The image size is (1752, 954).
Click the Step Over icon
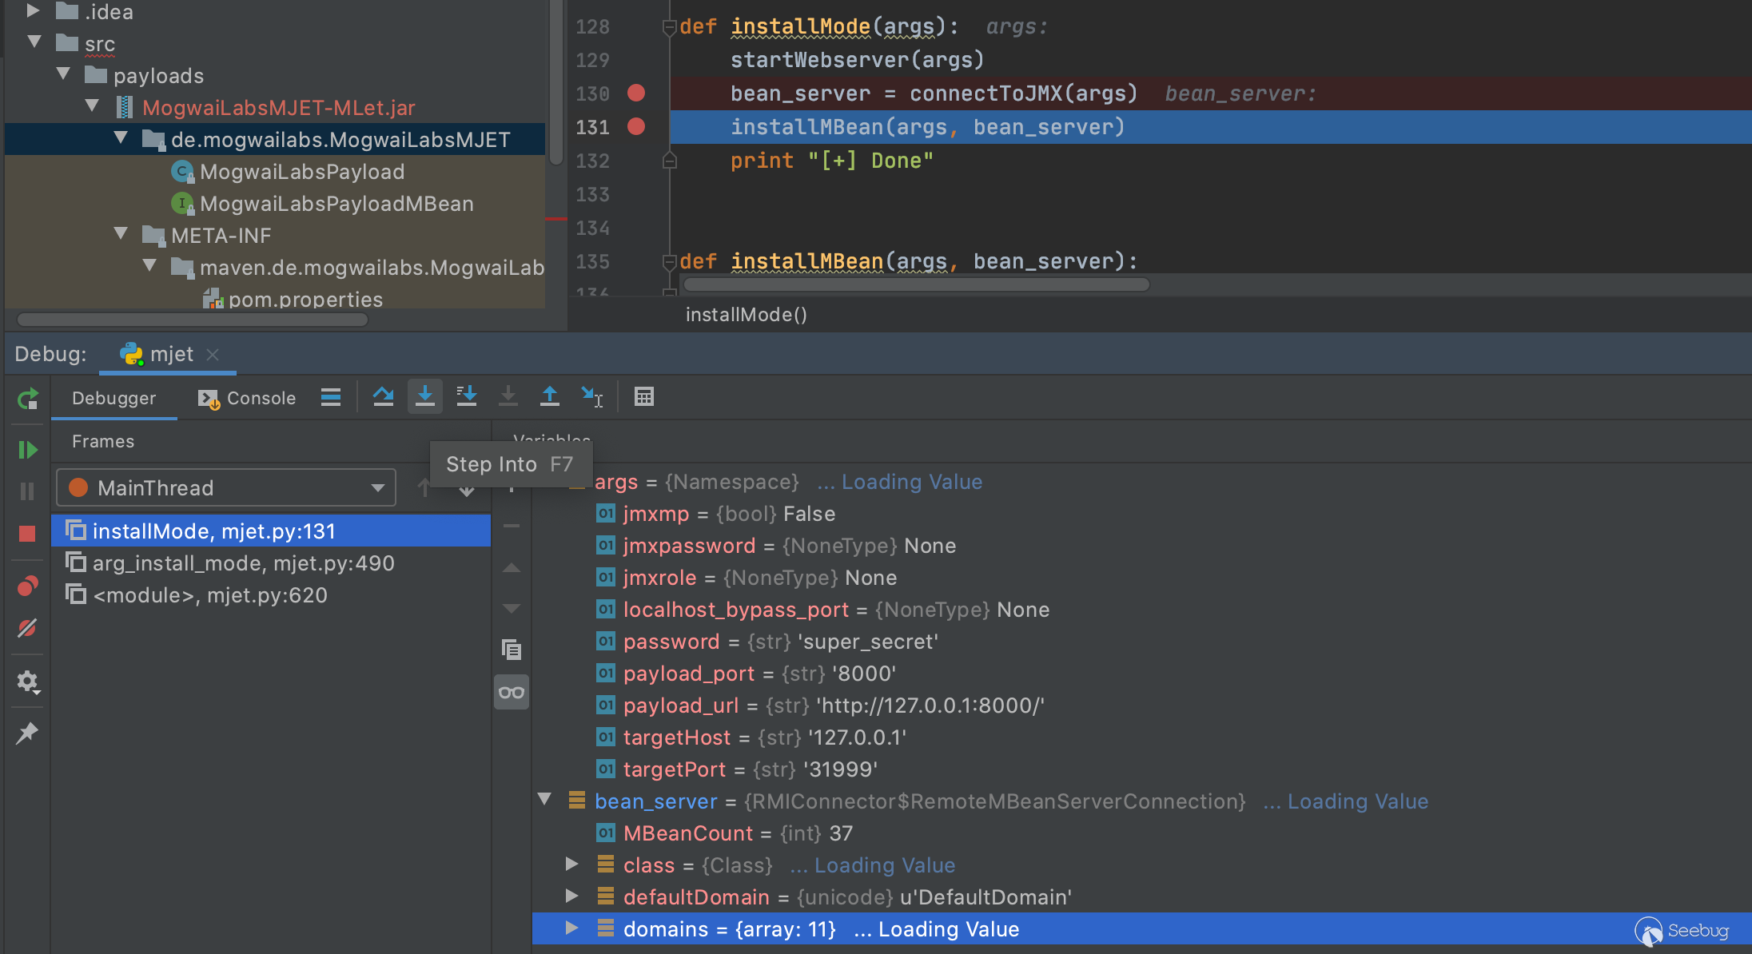click(383, 396)
